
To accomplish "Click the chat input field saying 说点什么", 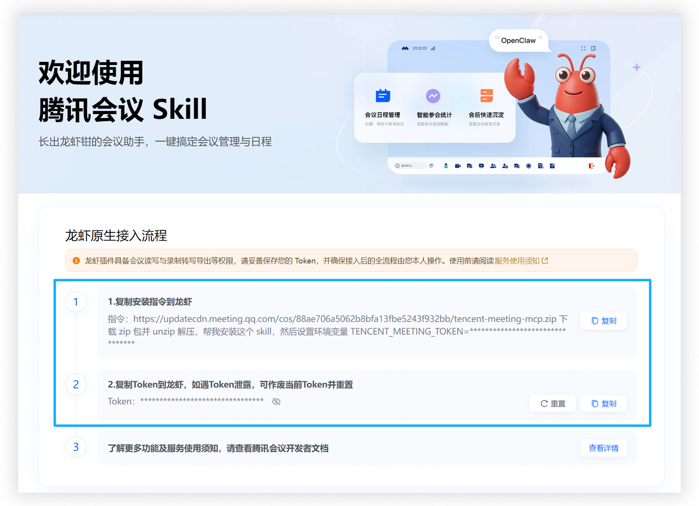I will pos(410,165).
